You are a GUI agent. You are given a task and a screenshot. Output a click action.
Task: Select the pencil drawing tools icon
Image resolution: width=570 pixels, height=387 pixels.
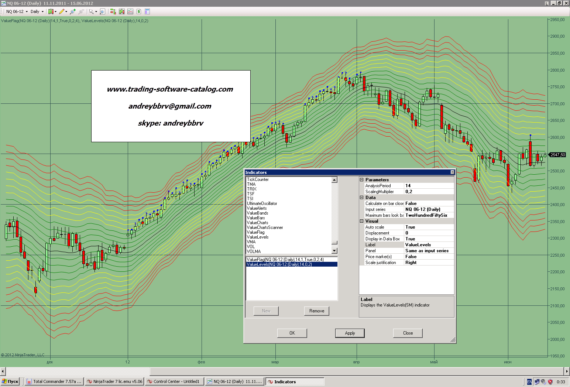(62, 11)
